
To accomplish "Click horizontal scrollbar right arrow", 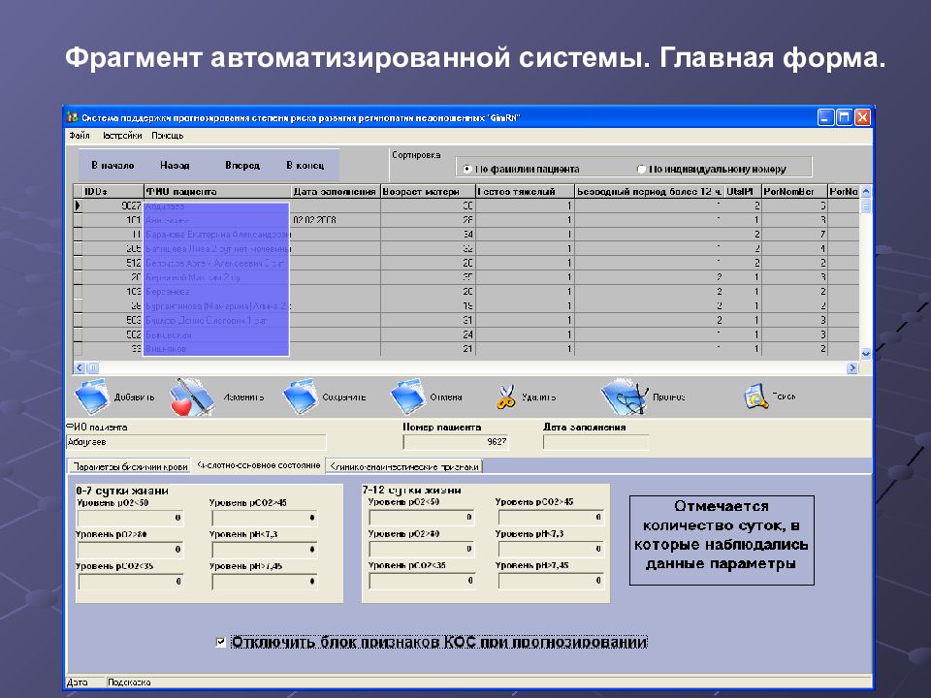I will pyautogui.click(x=852, y=368).
